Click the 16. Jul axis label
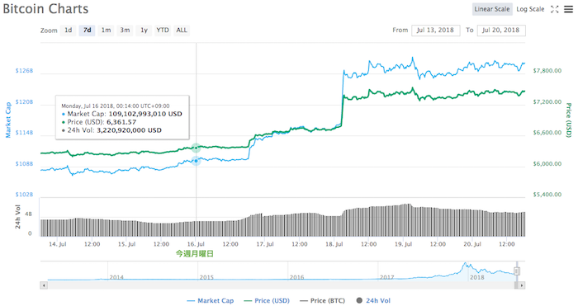 tap(196, 244)
